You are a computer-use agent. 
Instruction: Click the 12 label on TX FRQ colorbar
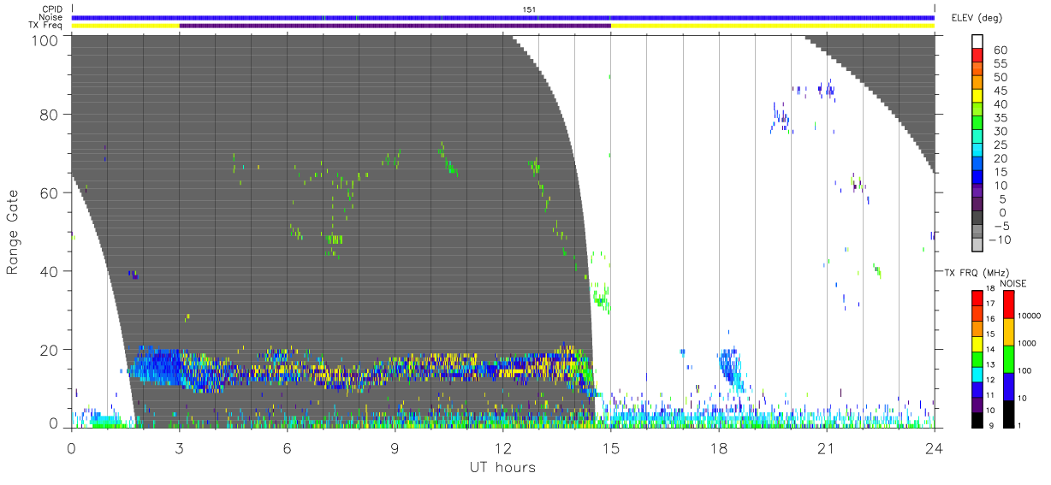point(990,381)
